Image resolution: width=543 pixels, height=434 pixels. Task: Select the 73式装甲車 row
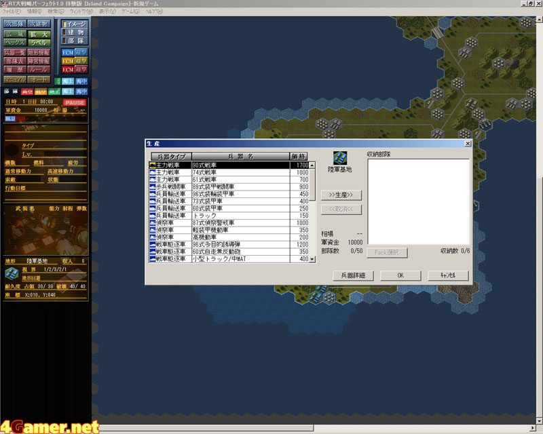[x=229, y=201]
